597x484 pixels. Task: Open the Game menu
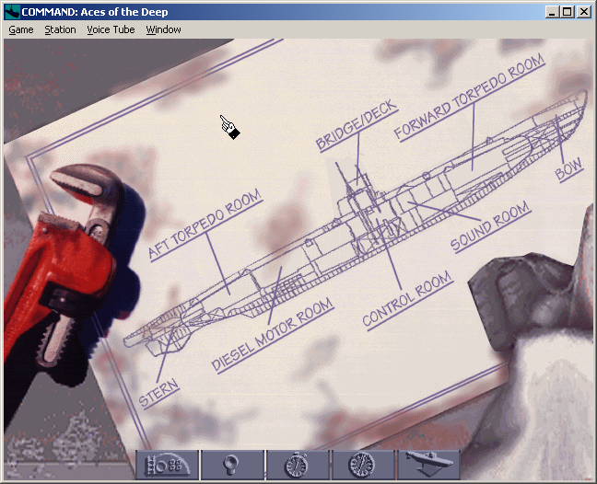[x=21, y=29]
